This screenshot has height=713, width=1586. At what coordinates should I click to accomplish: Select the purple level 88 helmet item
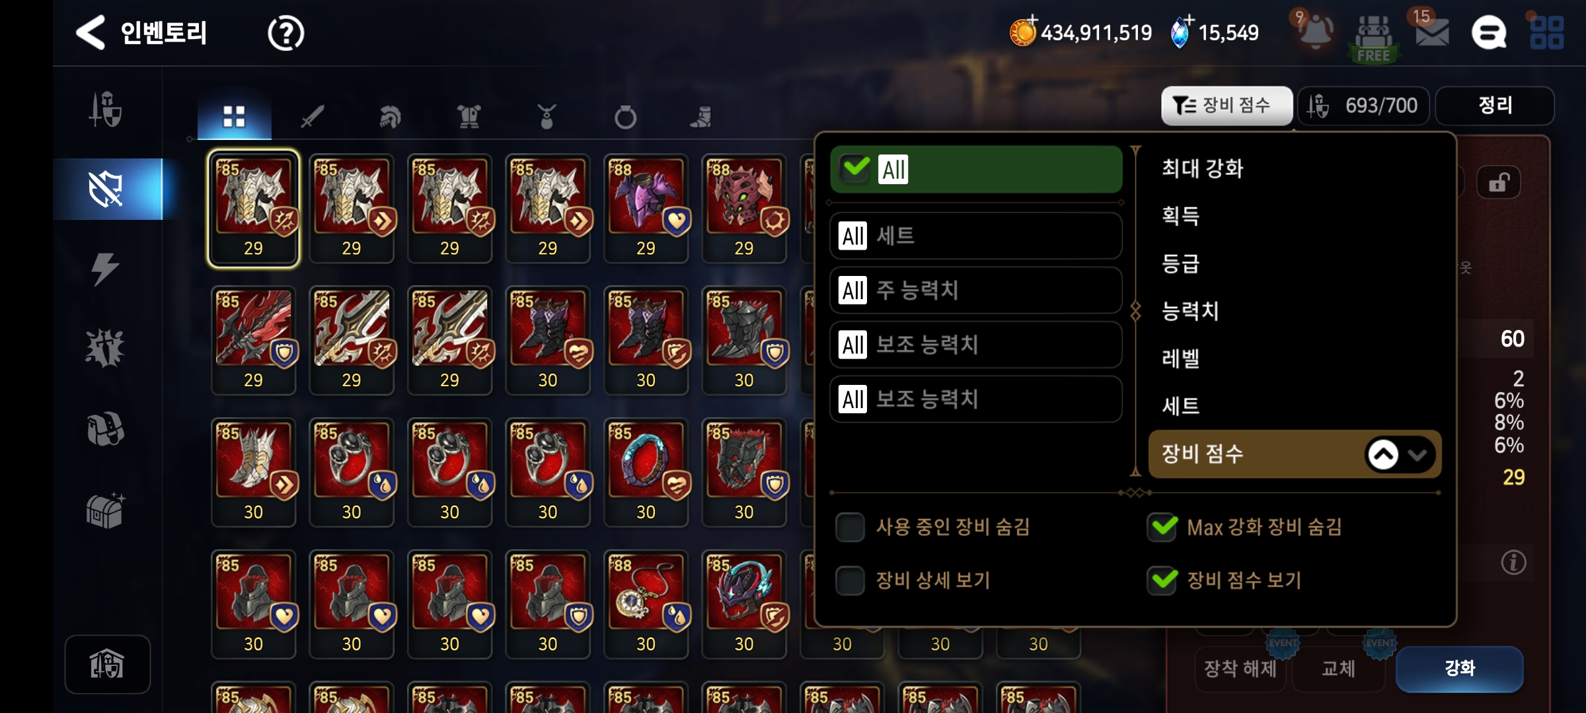(646, 209)
